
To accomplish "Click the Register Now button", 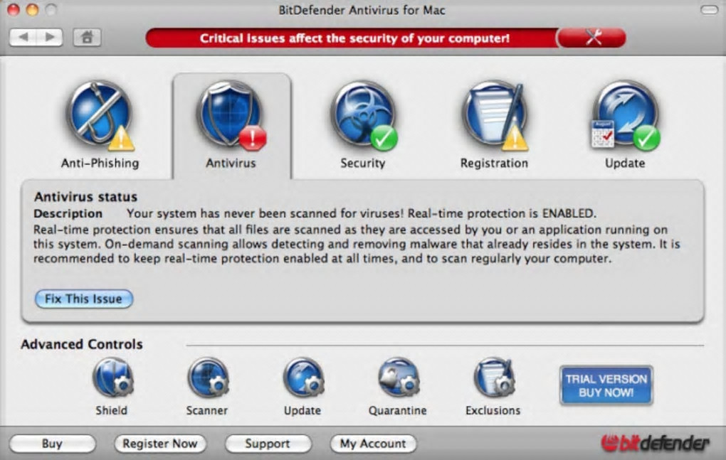I will [160, 444].
